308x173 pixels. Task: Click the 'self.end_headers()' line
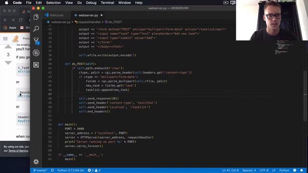click(x=94, y=111)
